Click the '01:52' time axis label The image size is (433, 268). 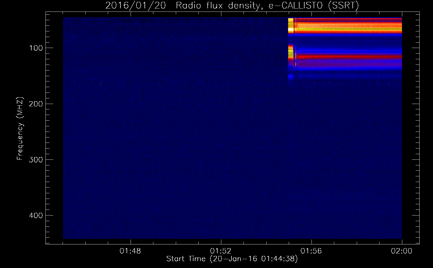[221, 251]
